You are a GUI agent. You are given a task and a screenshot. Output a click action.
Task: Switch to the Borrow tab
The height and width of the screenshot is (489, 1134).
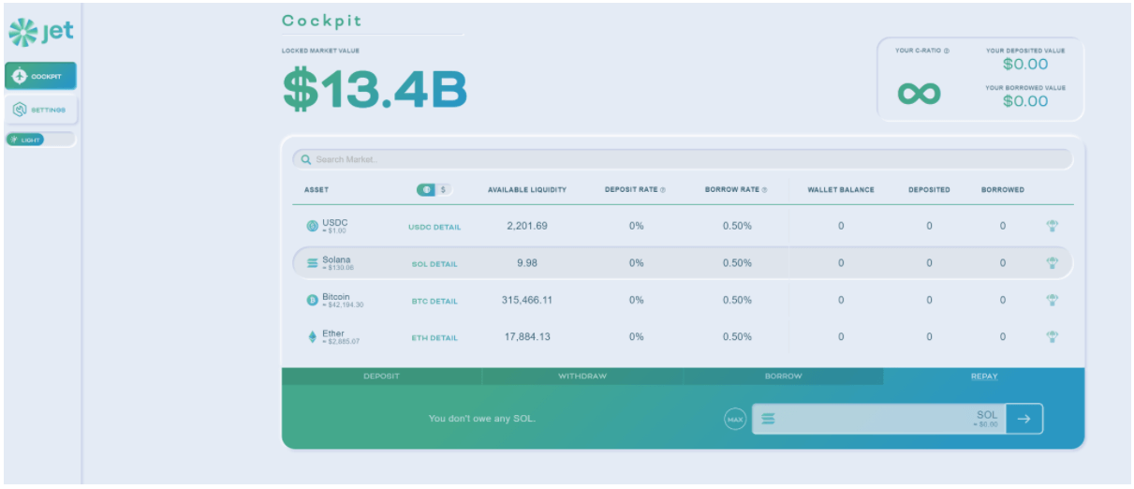[783, 376]
